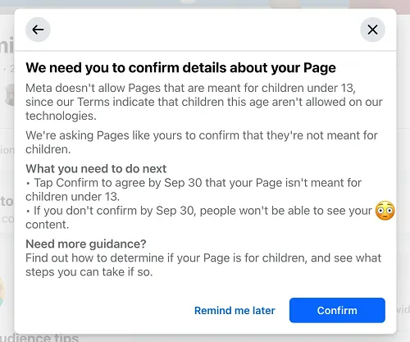Click the dimmed "udience tips" text behind the dialog
The width and height of the screenshot is (410, 342).
pyautogui.click(x=39, y=338)
